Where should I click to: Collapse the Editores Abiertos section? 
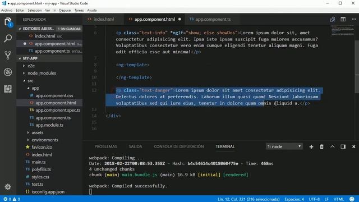click(x=20, y=29)
